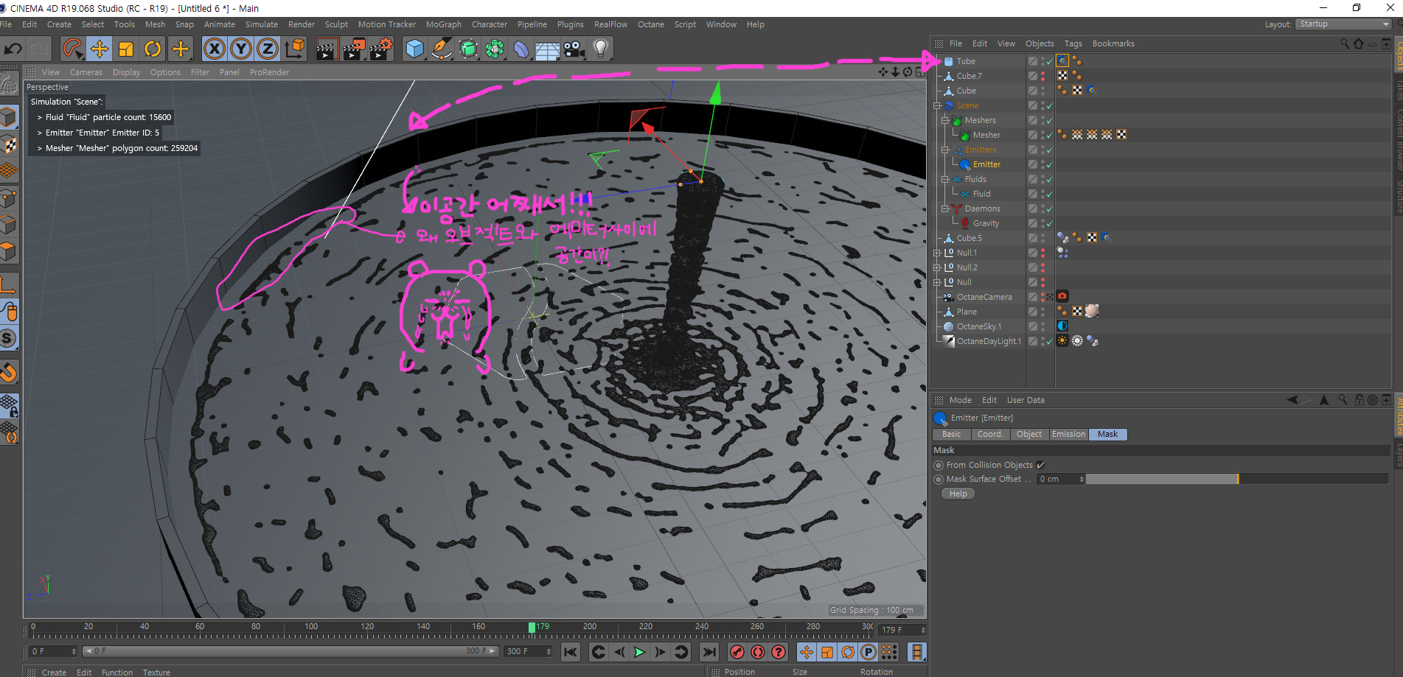Toggle From Collision Objects checkbox
This screenshot has height=677, width=1403.
tap(1040, 465)
